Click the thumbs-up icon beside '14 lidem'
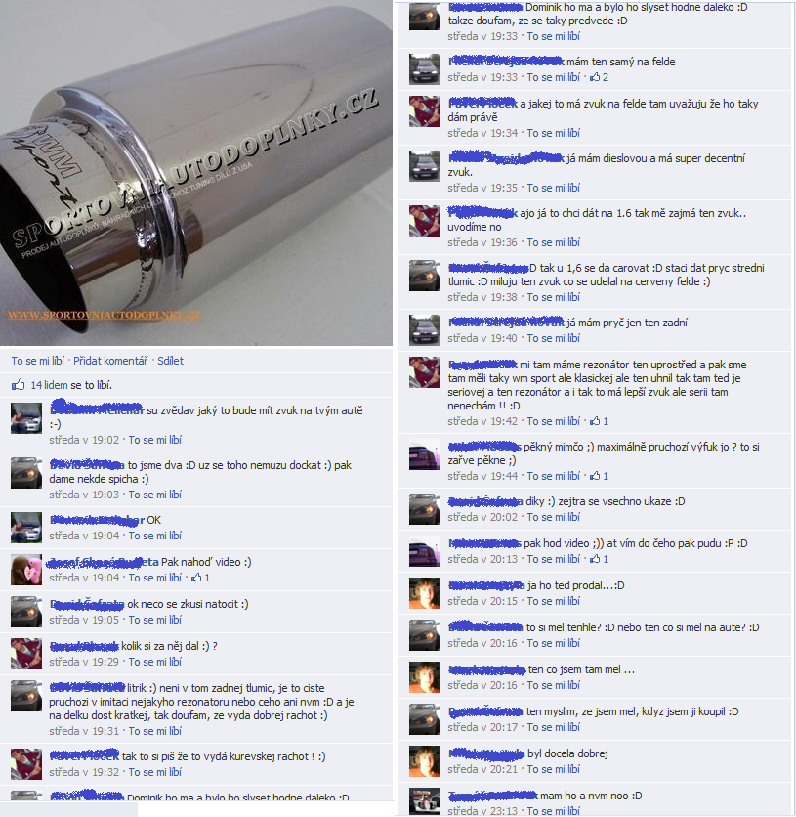Image resolution: width=796 pixels, height=817 pixels. coord(19,385)
